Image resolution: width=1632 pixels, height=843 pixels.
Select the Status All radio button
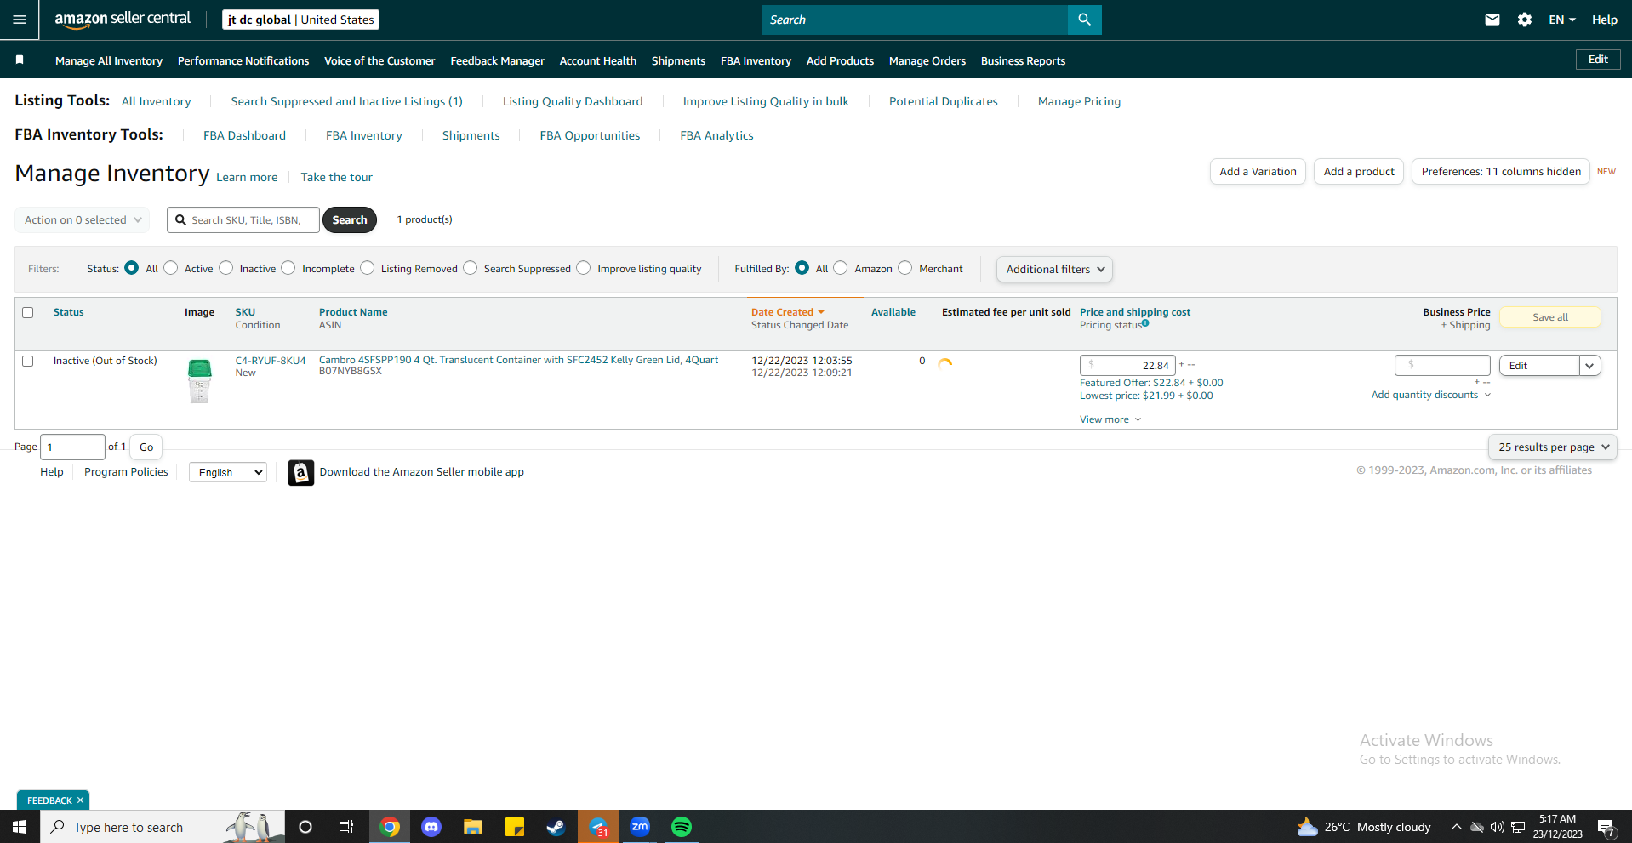[131, 268]
